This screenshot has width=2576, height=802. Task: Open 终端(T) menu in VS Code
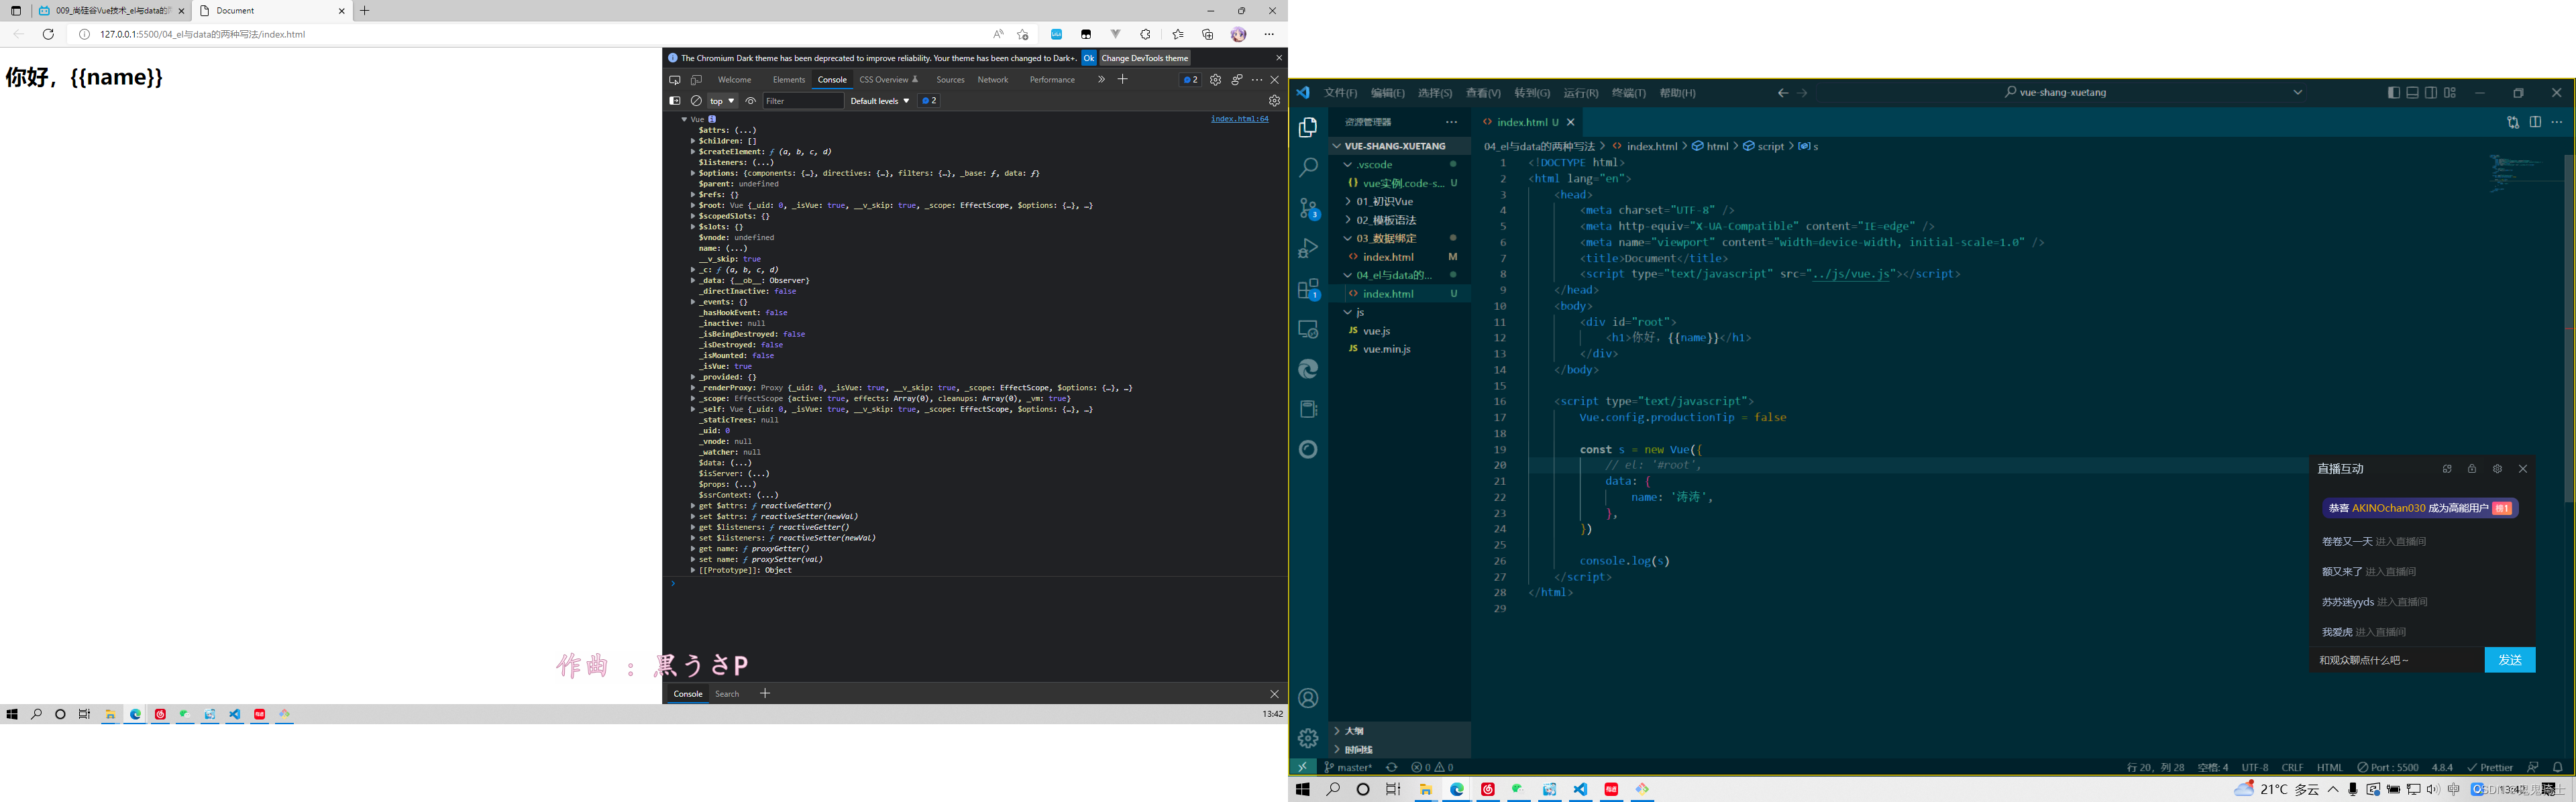1628,93
